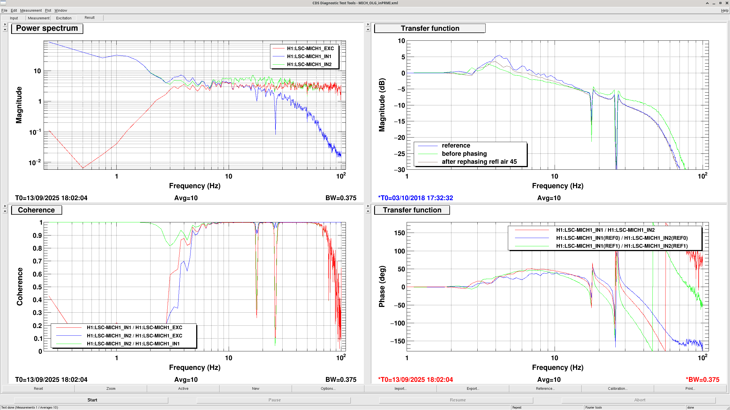The width and height of the screenshot is (730, 410).
Task: Click the Power spectrum plot title box
Action: coord(47,28)
